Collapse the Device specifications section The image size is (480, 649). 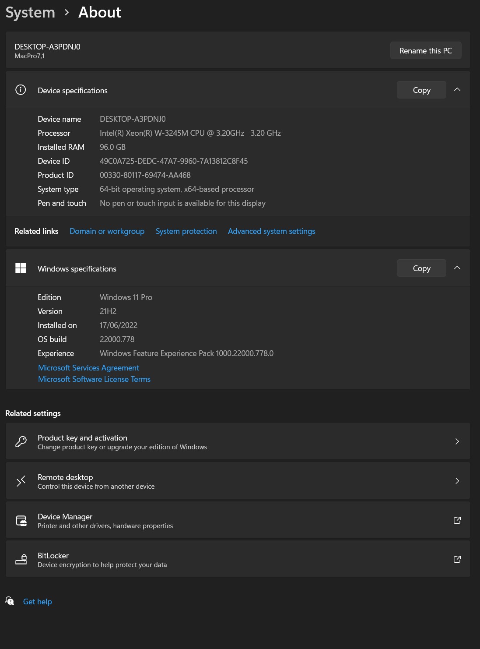coord(457,89)
